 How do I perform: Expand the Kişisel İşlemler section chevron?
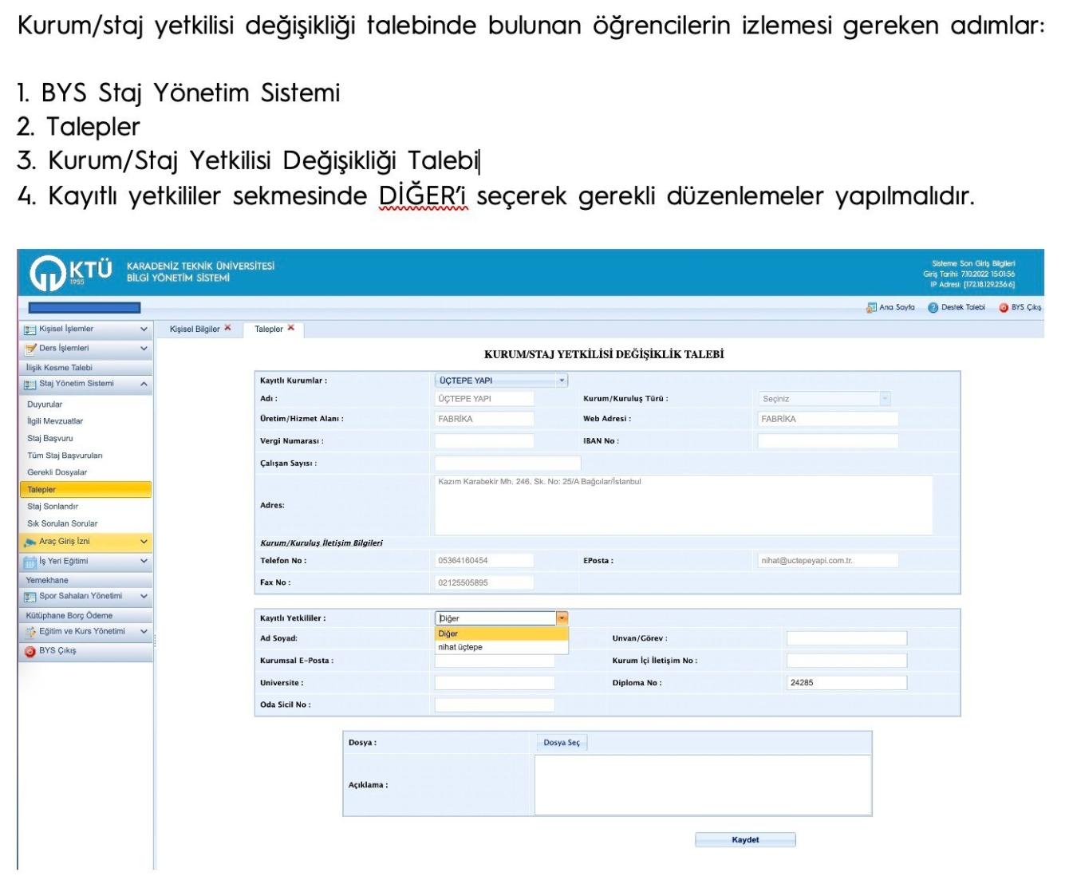click(144, 329)
